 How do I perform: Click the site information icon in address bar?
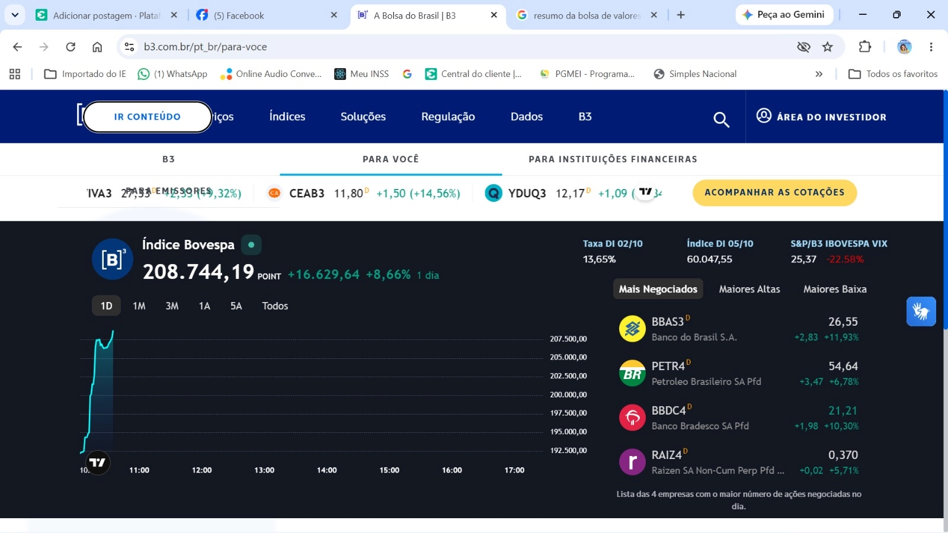click(129, 47)
